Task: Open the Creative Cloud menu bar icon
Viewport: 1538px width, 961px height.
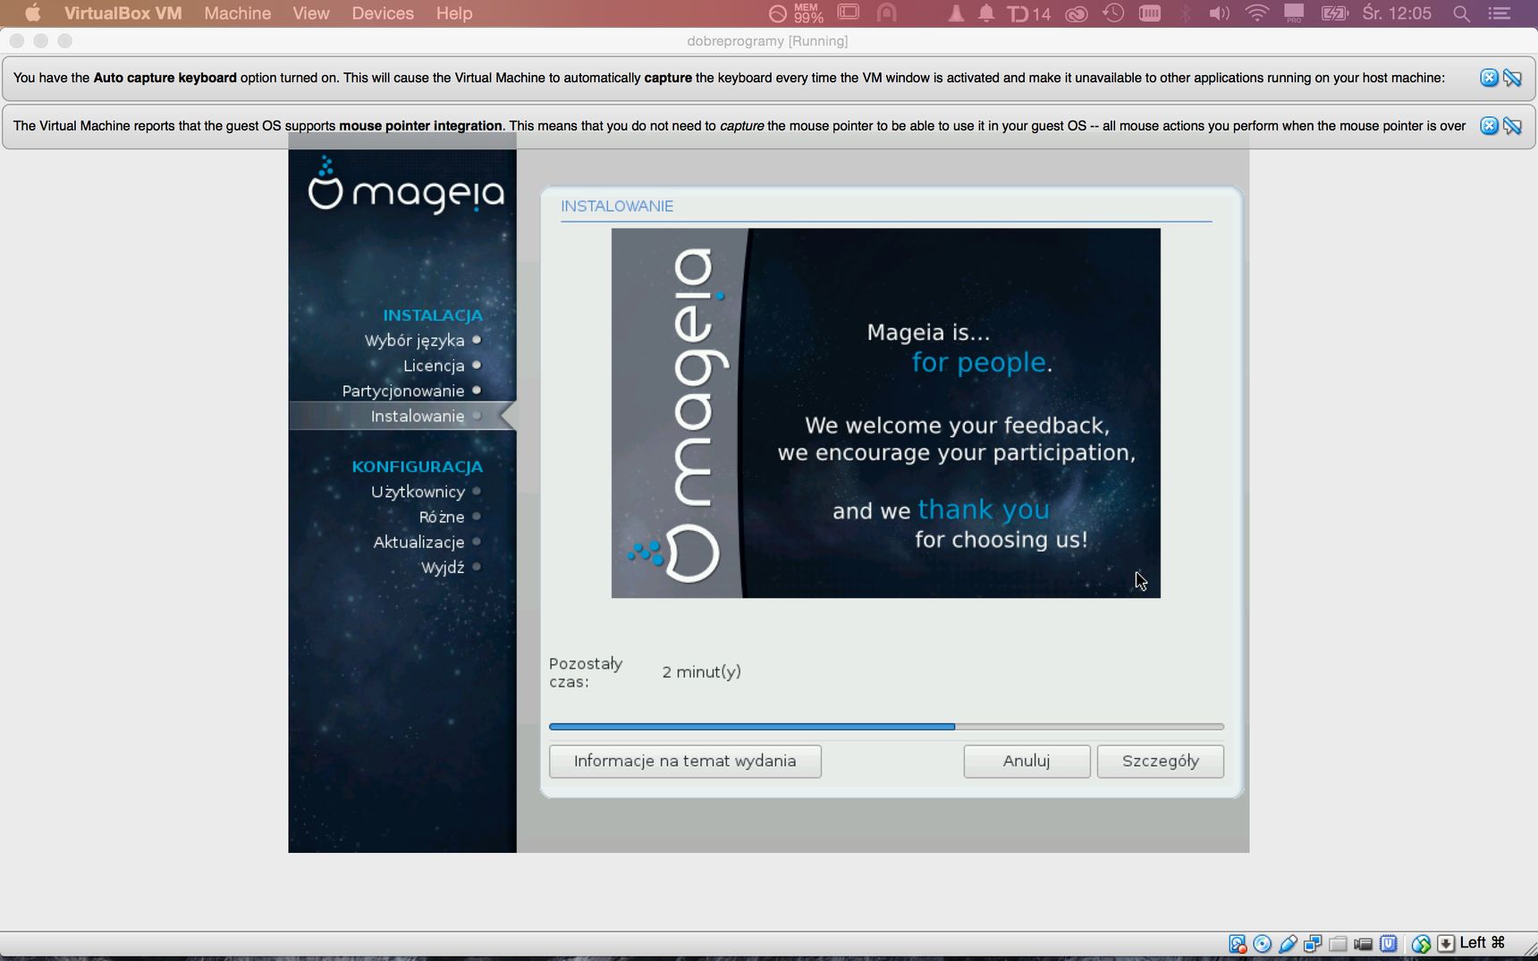Action: [x=1077, y=13]
